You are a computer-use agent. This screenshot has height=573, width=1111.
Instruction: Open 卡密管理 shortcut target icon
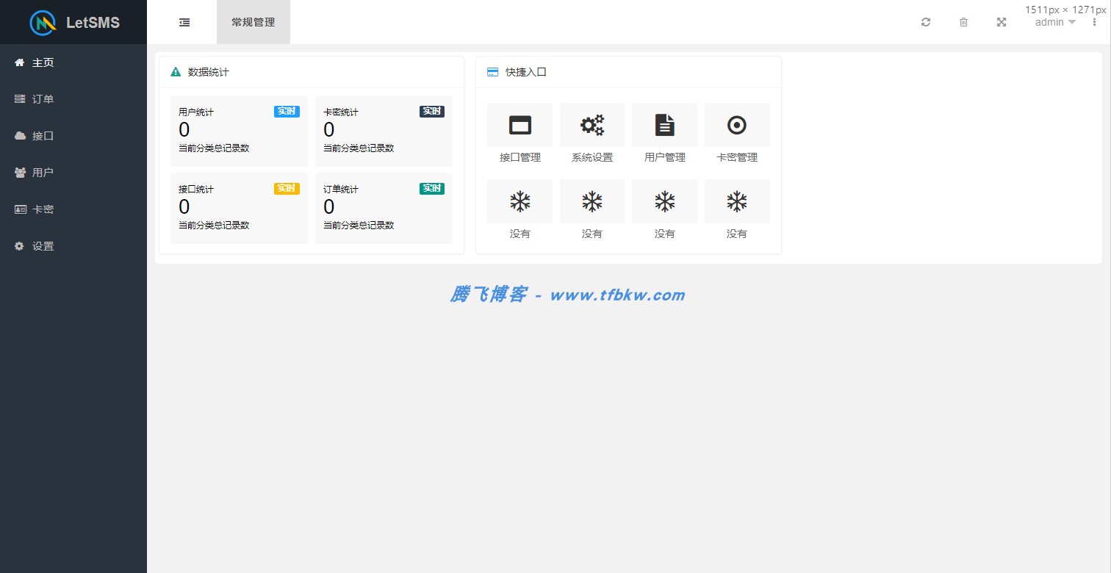[737, 125]
